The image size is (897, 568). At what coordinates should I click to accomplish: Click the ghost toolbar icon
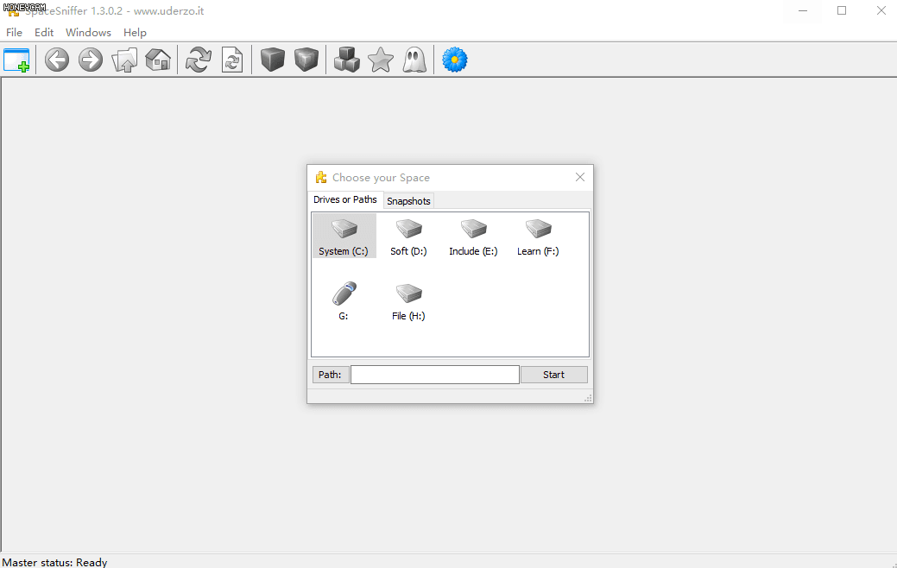tap(414, 60)
